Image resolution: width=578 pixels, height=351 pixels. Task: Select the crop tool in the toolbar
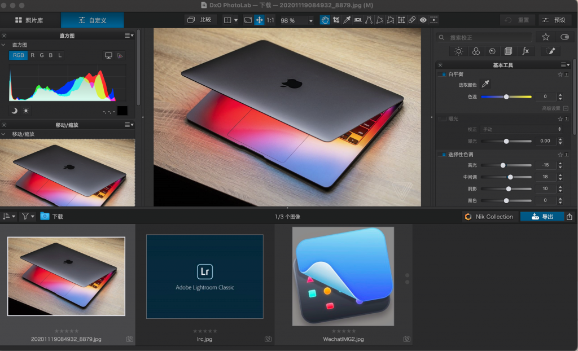pos(336,20)
